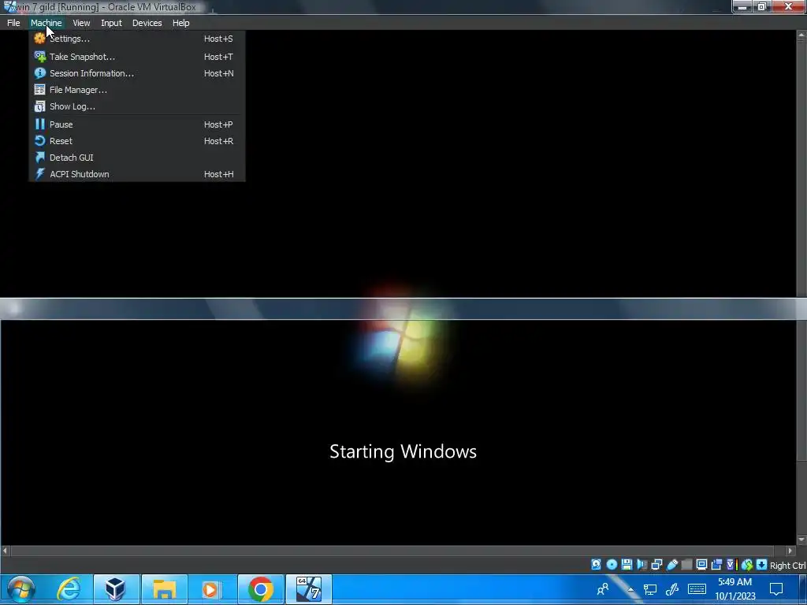
Task: Restore down the VirtualBox window
Action: click(x=762, y=6)
